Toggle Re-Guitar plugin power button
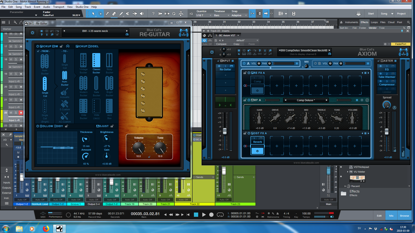Viewport: 415px width, 233px height. pos(32,33)
